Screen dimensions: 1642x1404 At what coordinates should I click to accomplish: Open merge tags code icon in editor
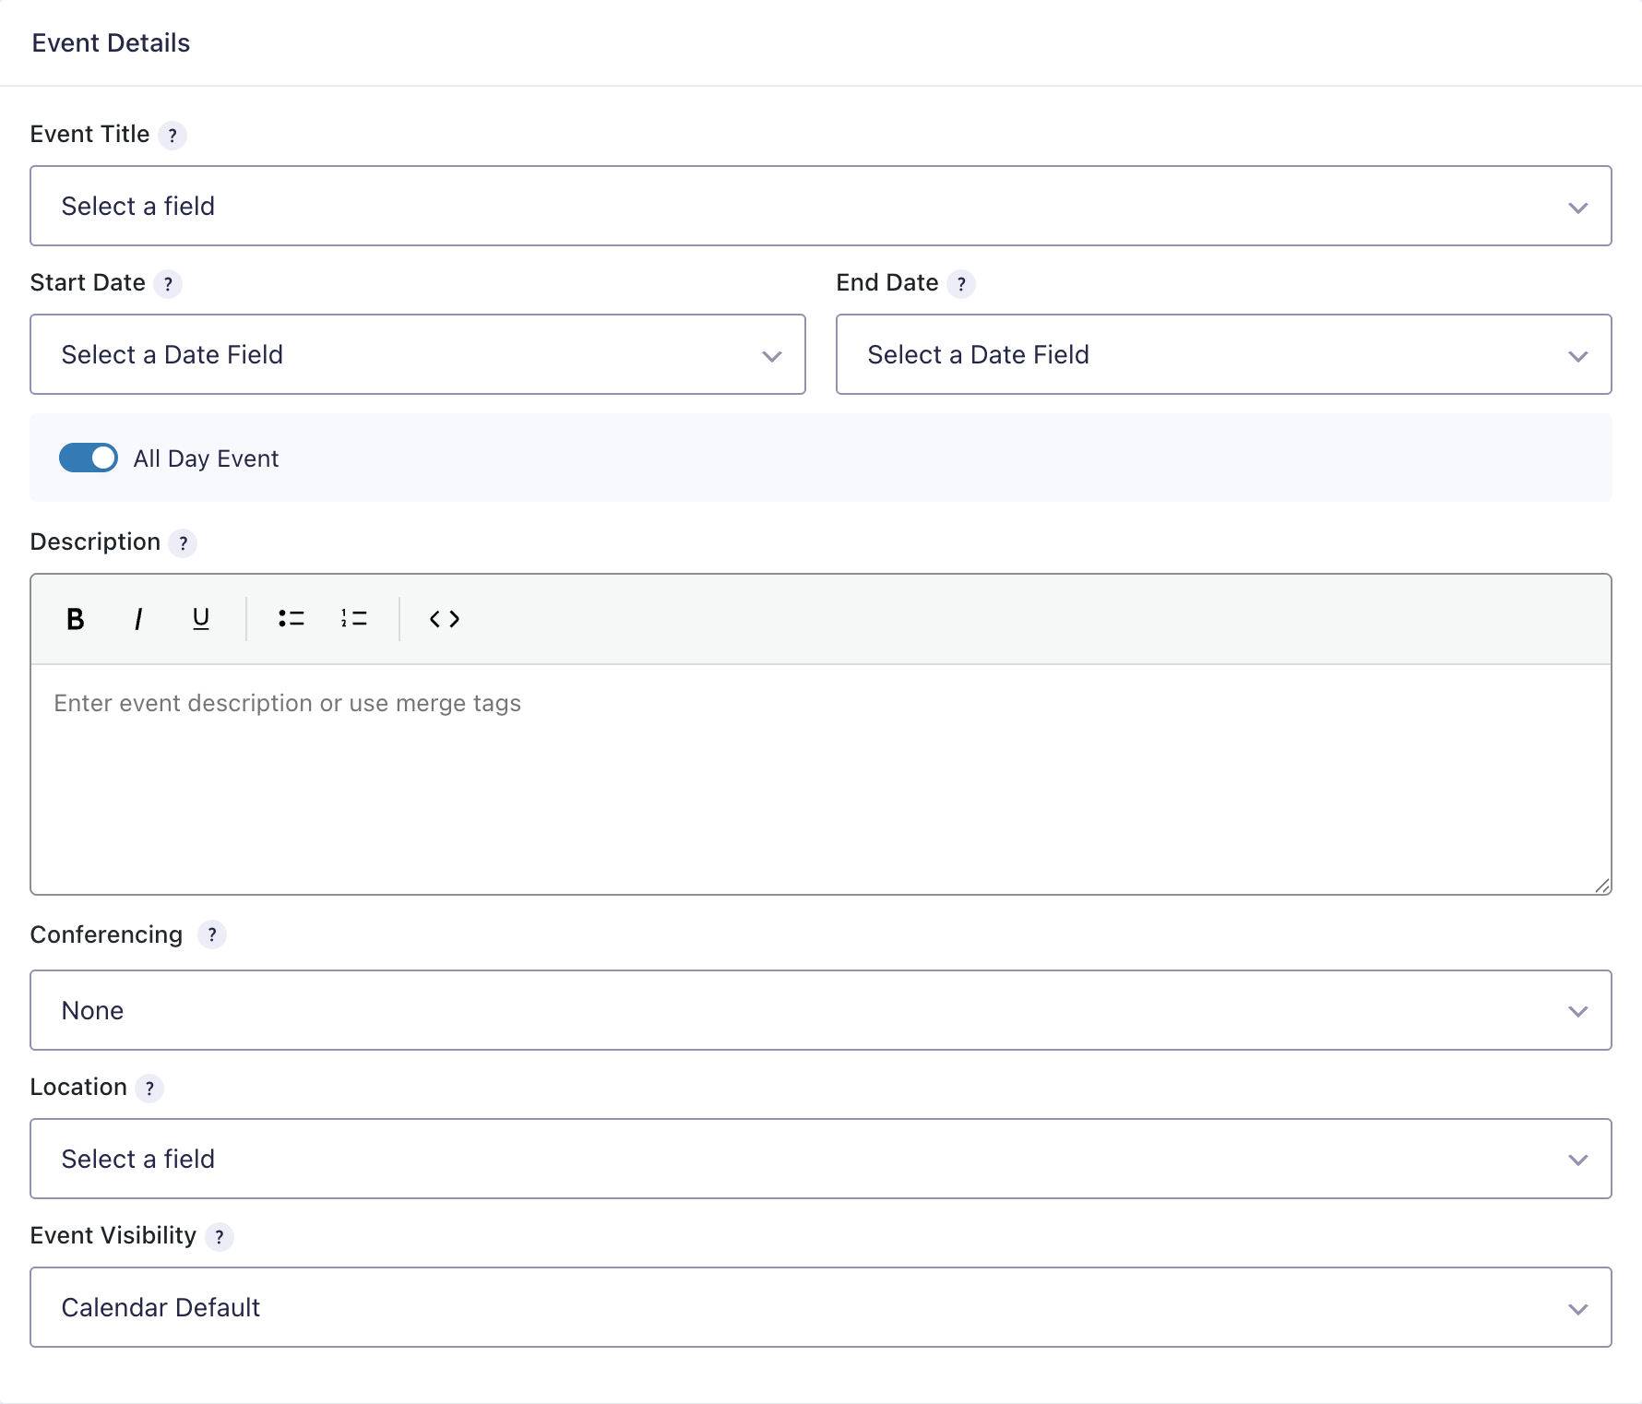(445, 619)
